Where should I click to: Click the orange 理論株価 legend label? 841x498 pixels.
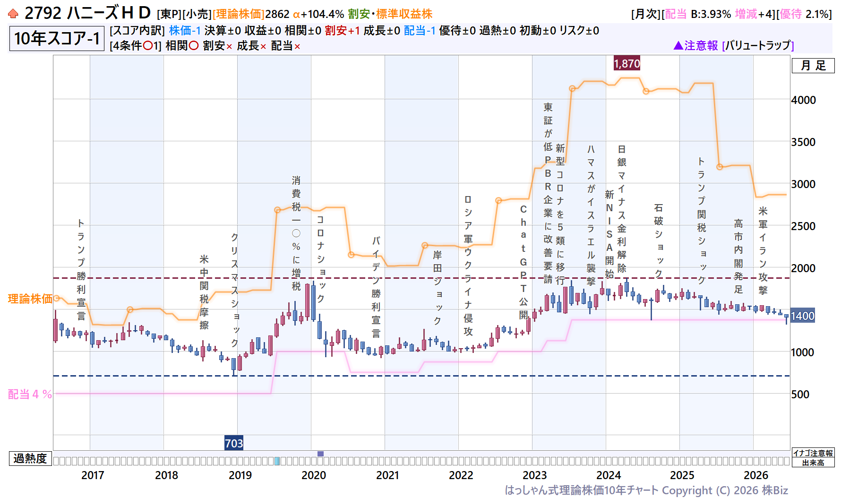pos(30,299)
